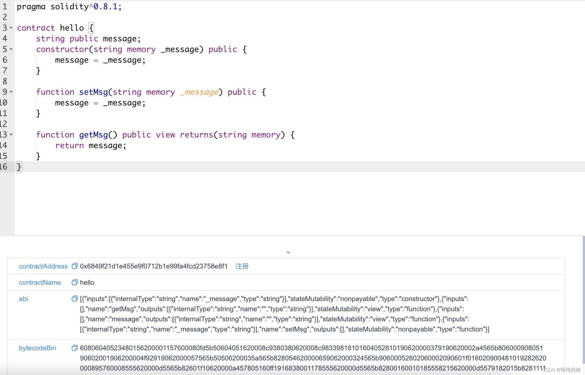Click line number 8 in gutter
The width and height of the screenshot is (585, 375).
pos(5,81)
